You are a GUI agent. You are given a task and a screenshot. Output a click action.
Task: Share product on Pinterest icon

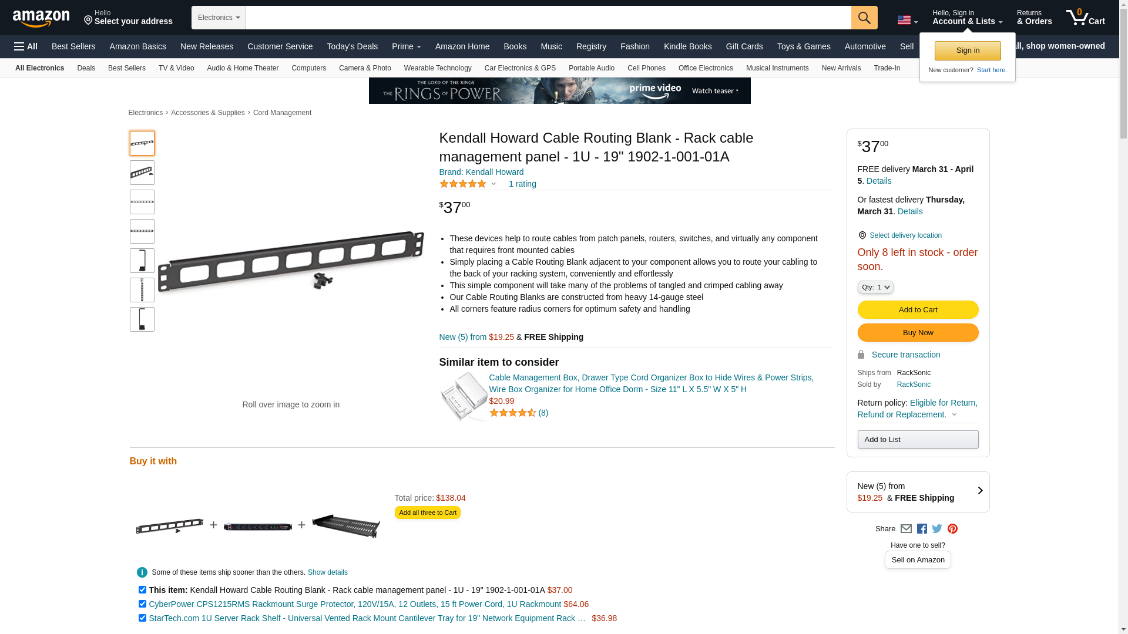pos(952,529)
